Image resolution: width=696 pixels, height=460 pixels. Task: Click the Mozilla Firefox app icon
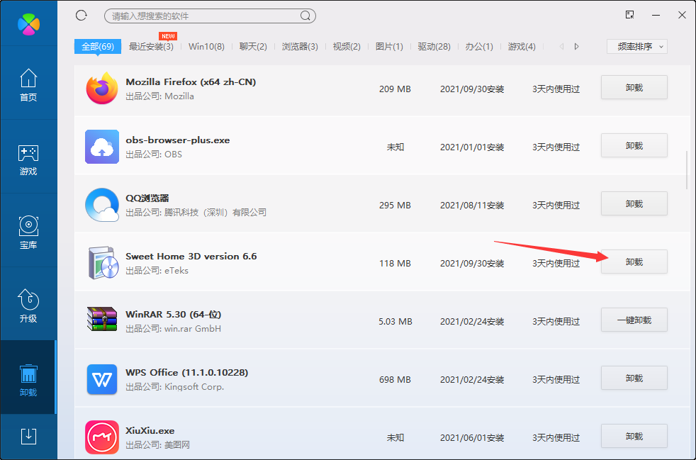tap(102, 89)
